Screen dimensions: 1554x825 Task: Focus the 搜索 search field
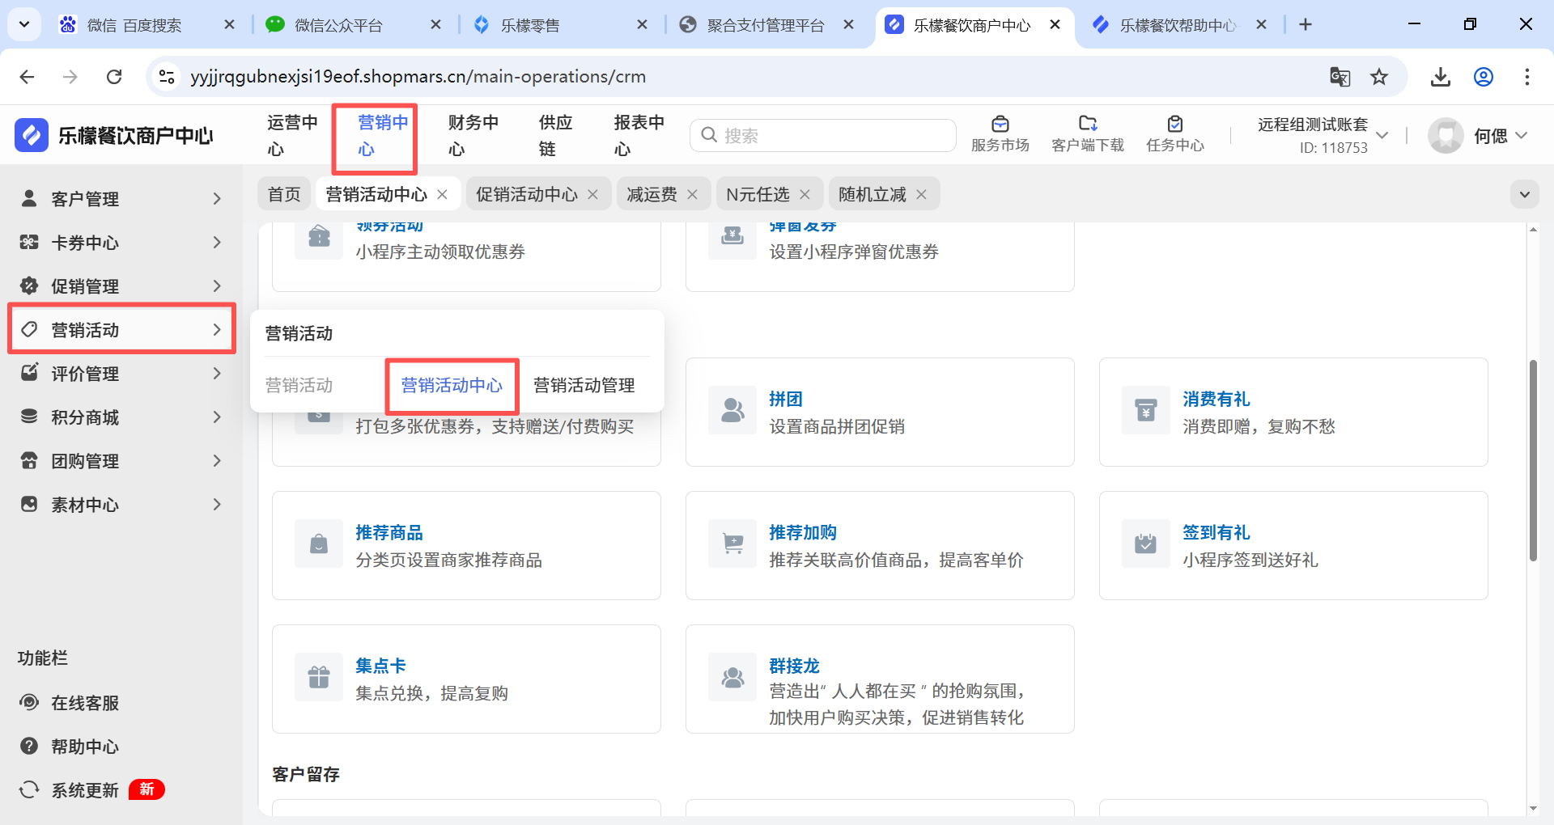point(823,135)
